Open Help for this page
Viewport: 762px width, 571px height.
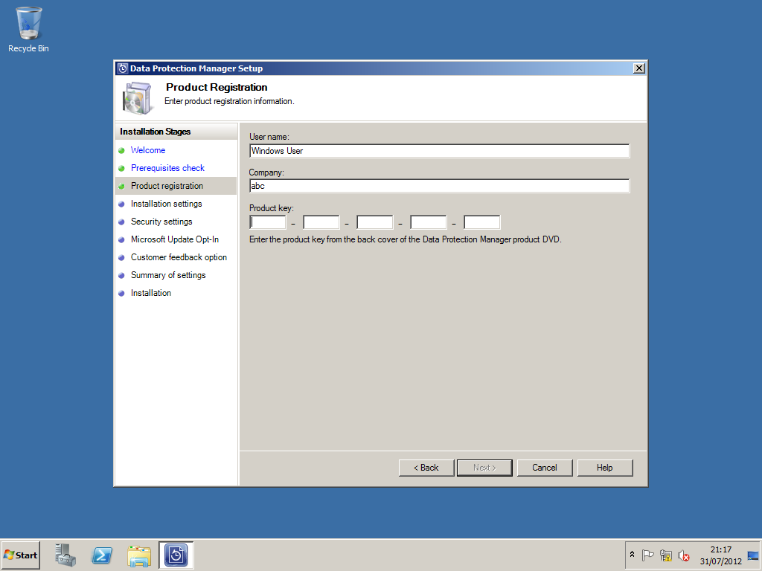pyautogui.click(x=604, y=468)
